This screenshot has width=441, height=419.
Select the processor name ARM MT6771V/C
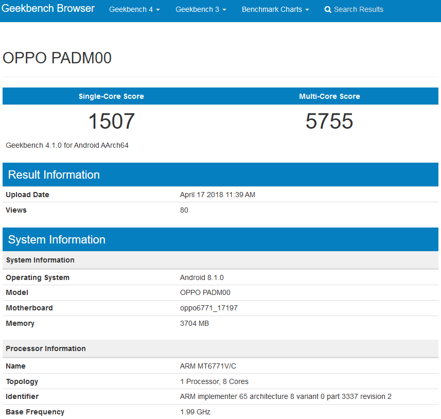click(208, 366)
